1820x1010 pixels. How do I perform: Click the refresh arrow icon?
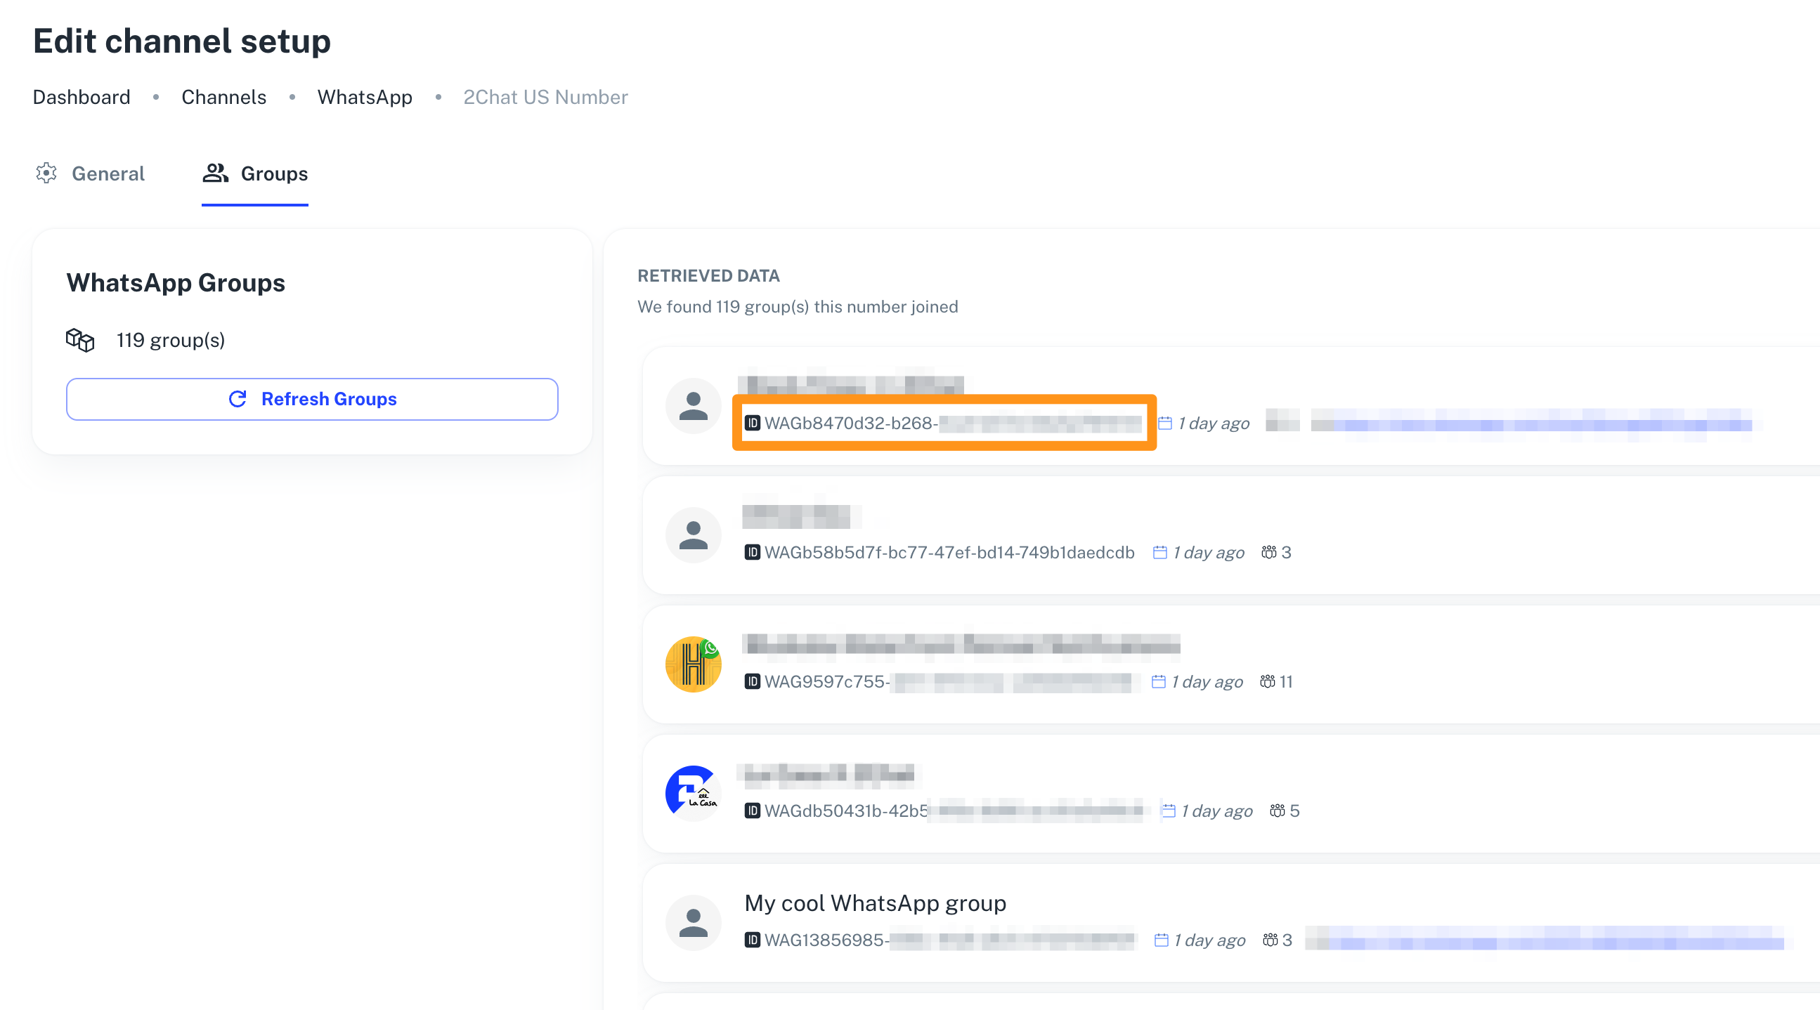[x=238, y=399]
